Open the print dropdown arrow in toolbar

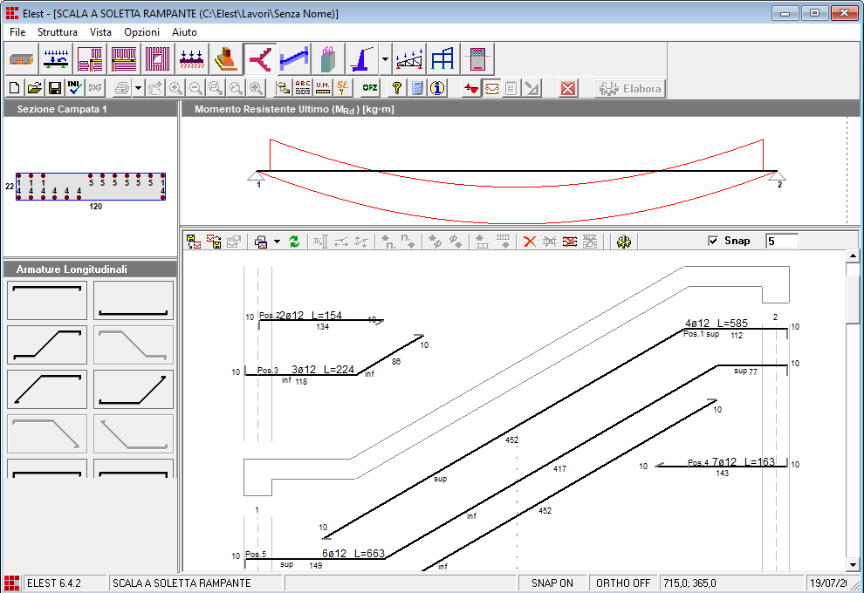(x=138, y=89)
